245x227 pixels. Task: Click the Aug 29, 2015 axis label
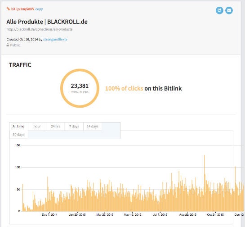(x=187, y=215)
